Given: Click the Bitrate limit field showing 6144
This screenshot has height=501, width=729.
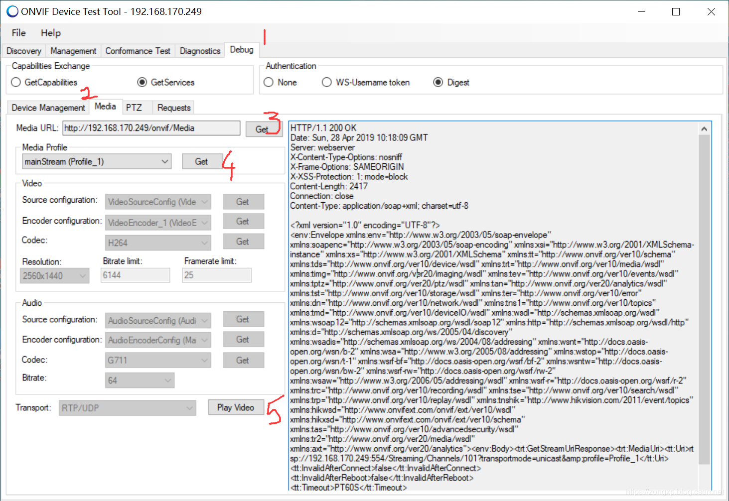Looking at the screenshot, I should (x=135, y=275).
